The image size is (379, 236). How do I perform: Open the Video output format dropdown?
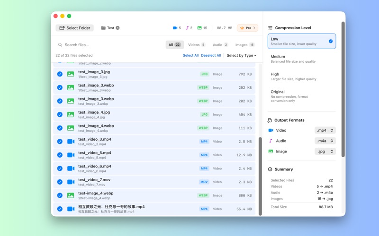click(x=325, y=130)
